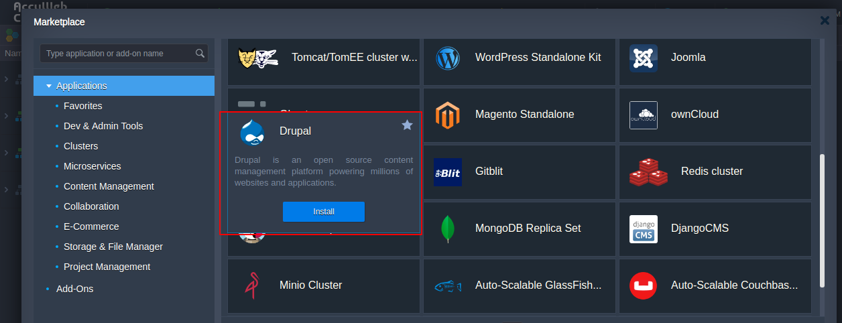The image size is (842, 323).
Task: Click the search magnifier icon
Action: pyautogui.click(x=200, y=54)
